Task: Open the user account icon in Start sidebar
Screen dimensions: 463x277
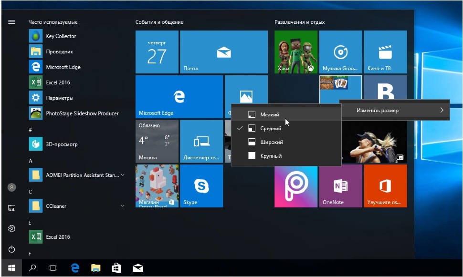Action: [x=11, y=187]
